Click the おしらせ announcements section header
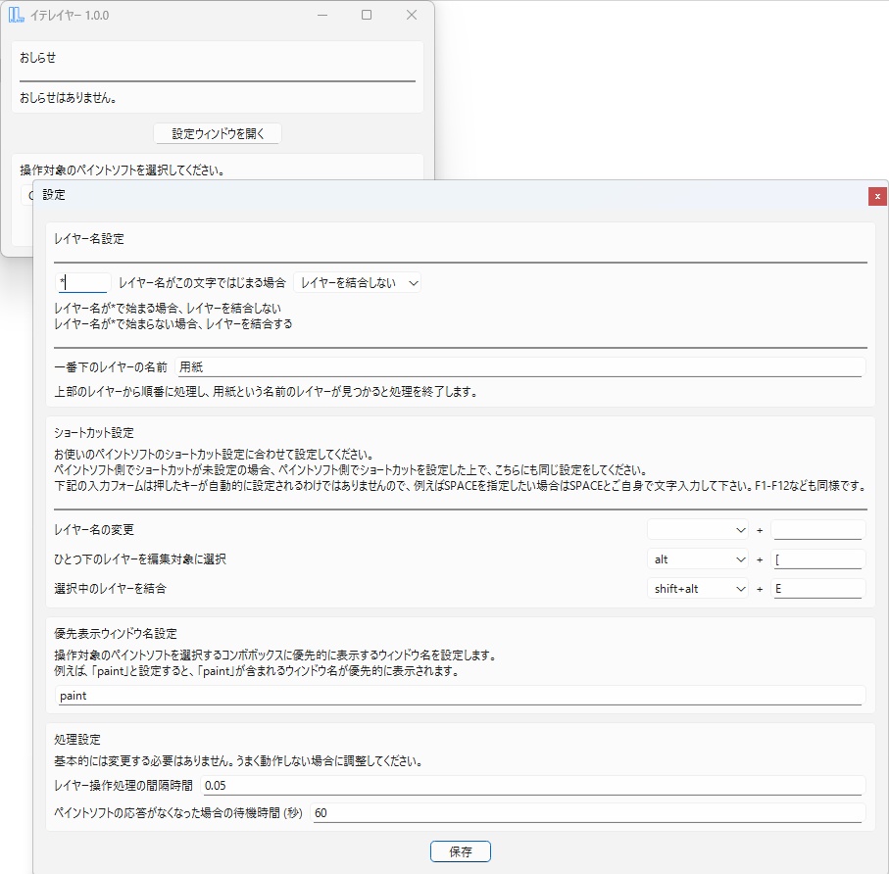The width and height of the screenshot is (889, 874). click(37, 57)
